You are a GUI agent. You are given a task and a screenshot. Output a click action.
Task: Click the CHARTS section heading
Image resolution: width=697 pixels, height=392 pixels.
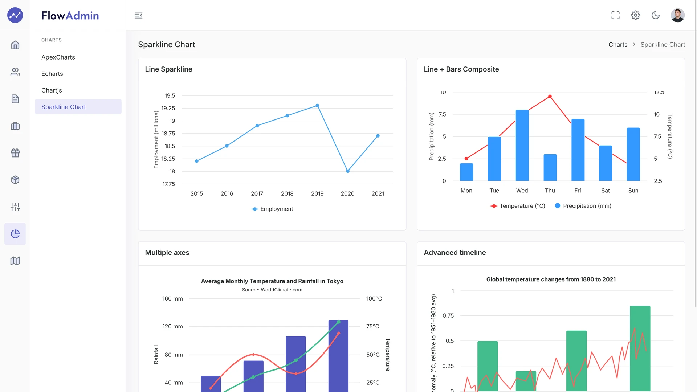click(x=52, y=40)
